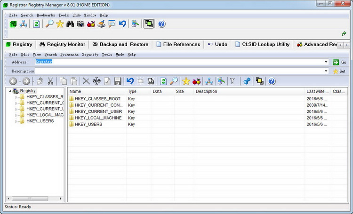The height and width of the screenshot is (214, 353).
Task: Click the blue undo arrow in top toolbar
Action: click(122, 24)
